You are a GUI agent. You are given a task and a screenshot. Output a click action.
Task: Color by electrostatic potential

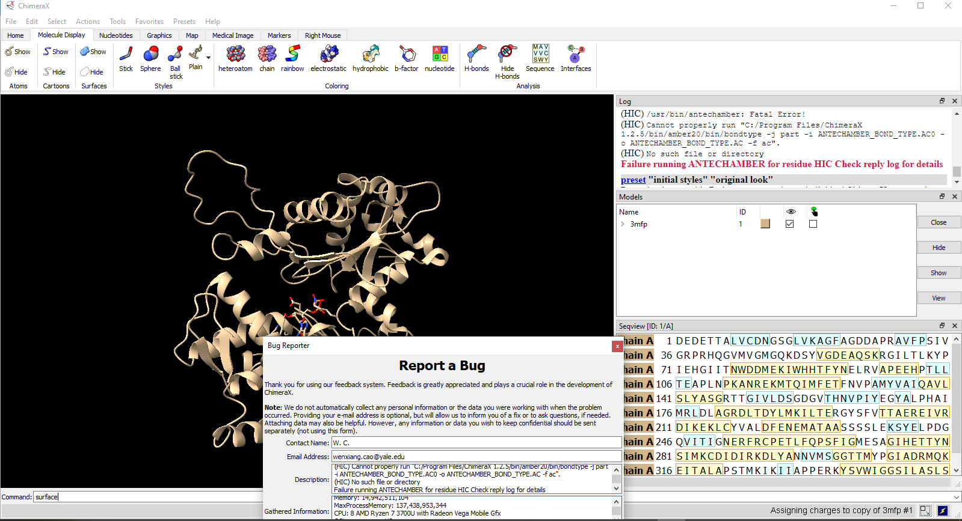(x=328, y=58)
